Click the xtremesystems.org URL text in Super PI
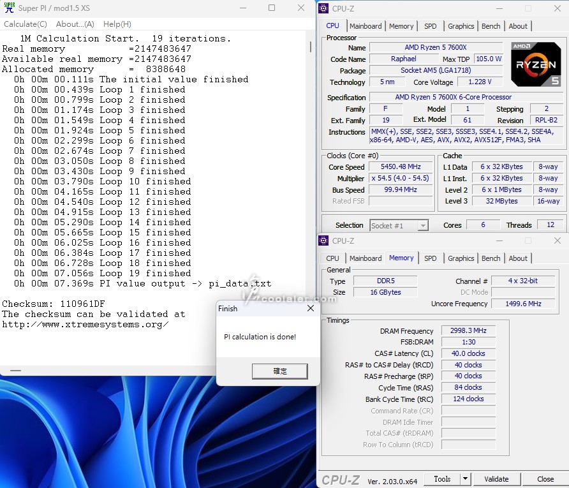The width and height of the screenshot is (569, 488). (85, 324)
